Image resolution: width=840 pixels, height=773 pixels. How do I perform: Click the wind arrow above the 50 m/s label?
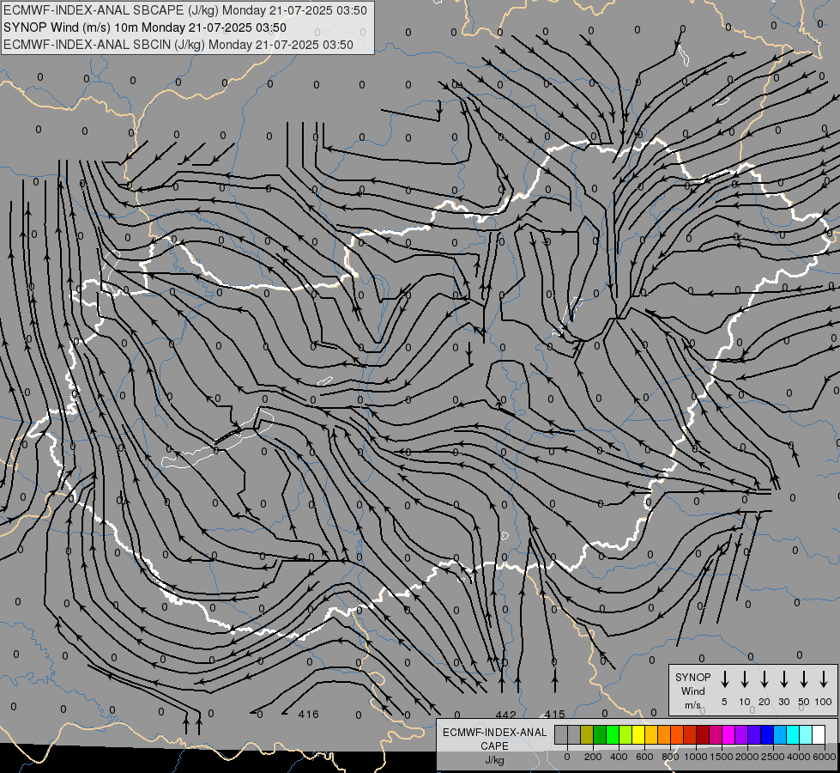(804, 679)
